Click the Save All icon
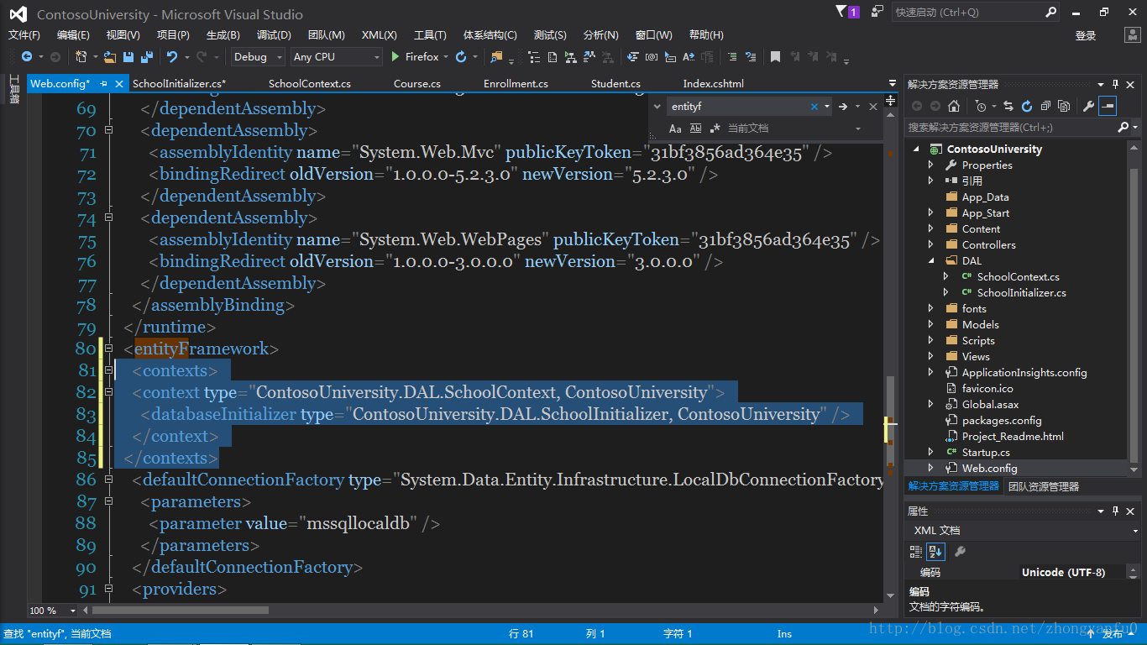Image resolution: width=1147 pixels, height=645 pixels. coord(147,57)
